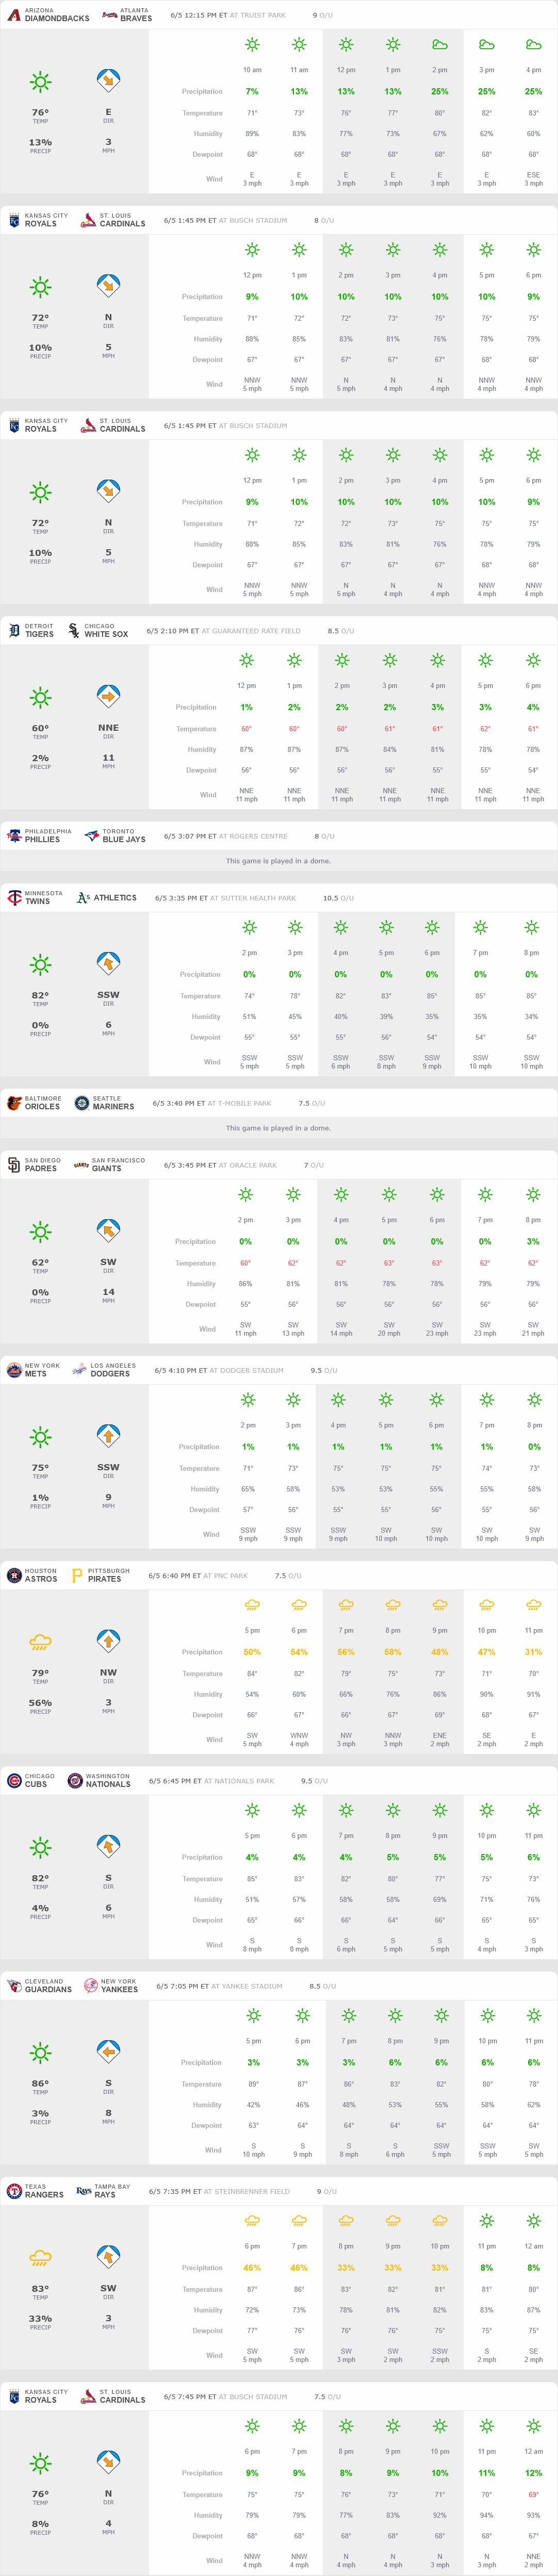558x2576 pixels.
Task: Click the 6/5 7:45 PM ET game time text
Action: click(190, 2396)
